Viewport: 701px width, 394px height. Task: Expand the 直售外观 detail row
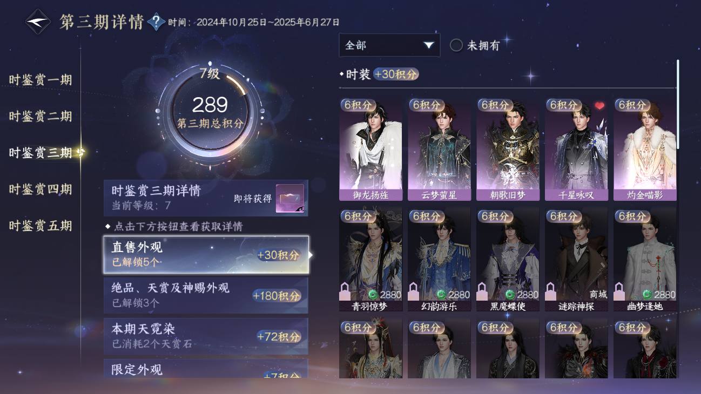pos(206,255)
